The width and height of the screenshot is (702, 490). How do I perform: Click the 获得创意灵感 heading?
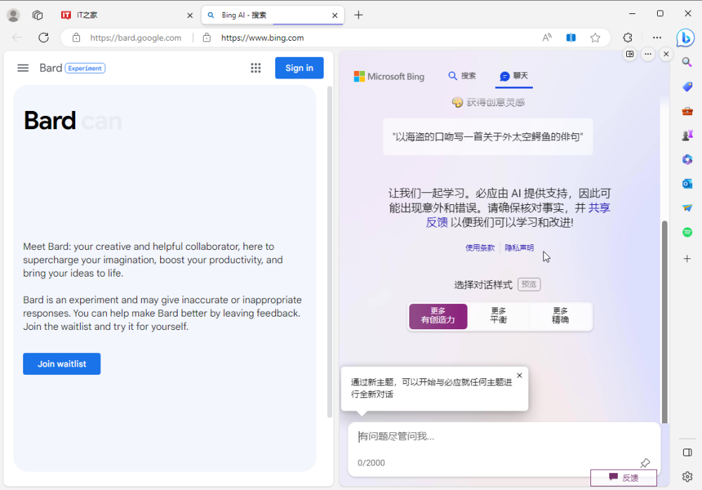click(488, 102)
